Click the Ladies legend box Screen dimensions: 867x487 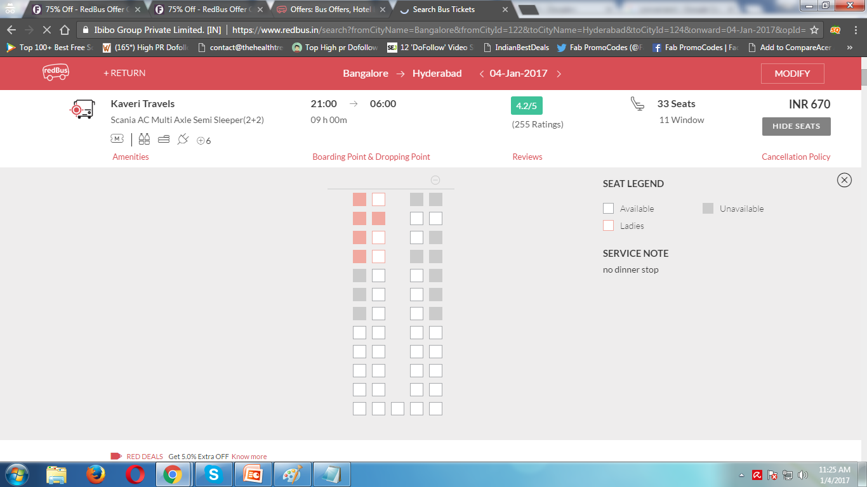click(608, 225)
